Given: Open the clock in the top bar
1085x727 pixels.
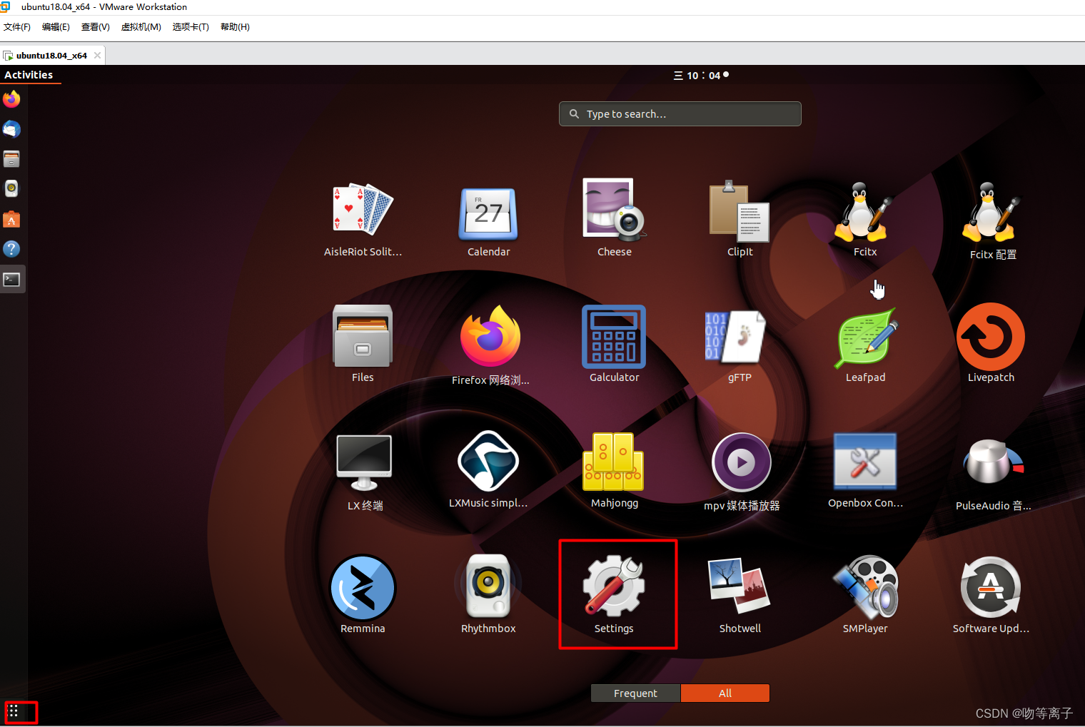Looking at the screenshot, I should click(701, 76).
